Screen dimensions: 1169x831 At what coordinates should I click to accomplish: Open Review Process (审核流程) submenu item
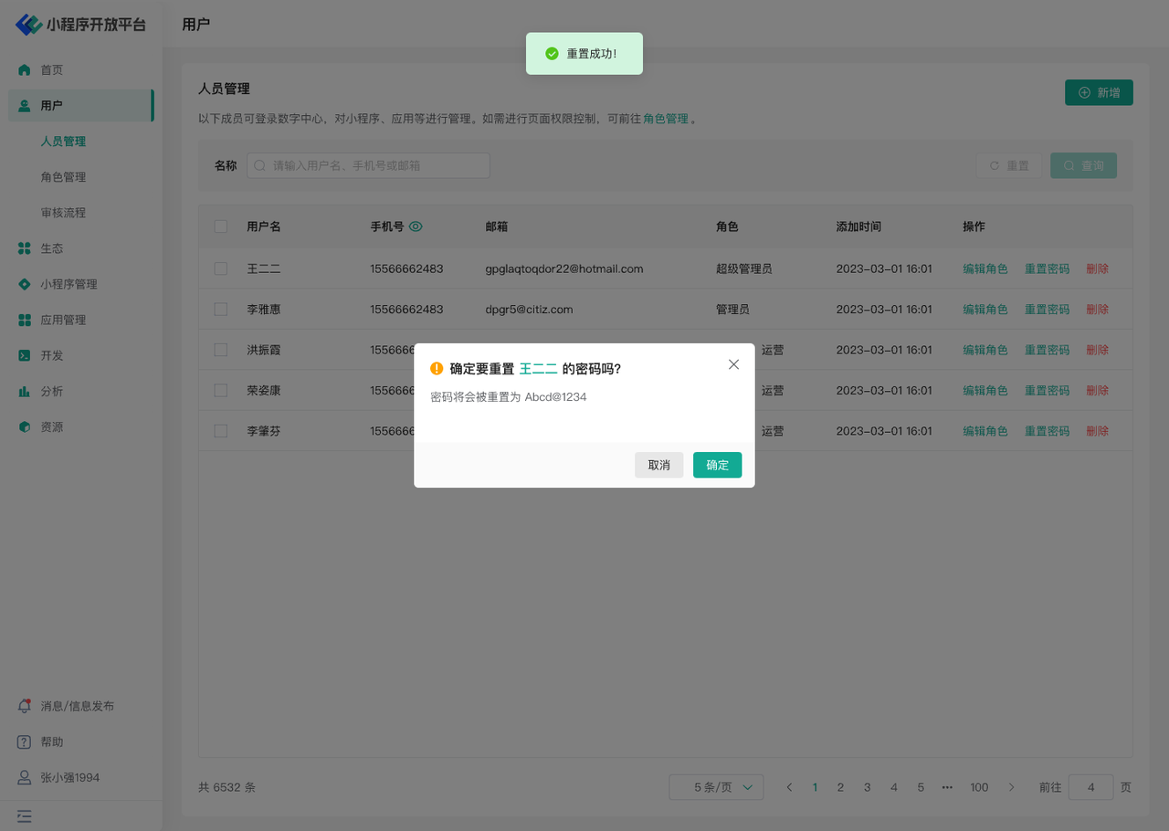pyautogui.click(x=63, y=213)
